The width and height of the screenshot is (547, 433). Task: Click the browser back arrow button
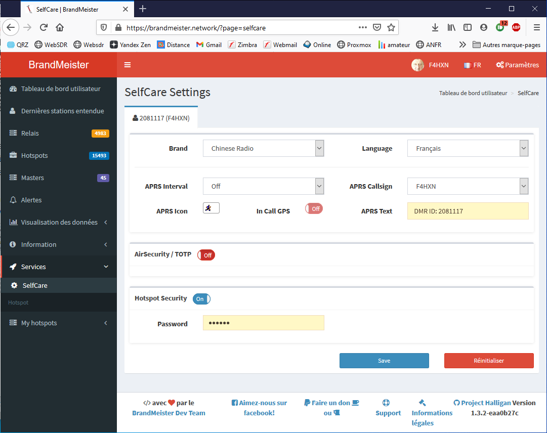click(11, 27)
